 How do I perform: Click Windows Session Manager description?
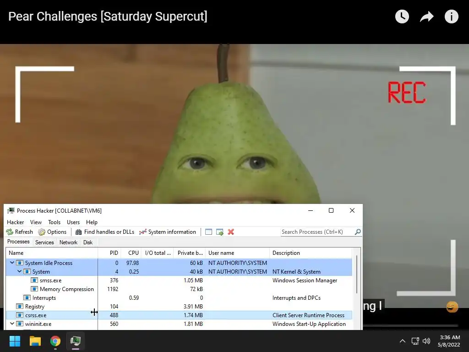pos(305,280)
